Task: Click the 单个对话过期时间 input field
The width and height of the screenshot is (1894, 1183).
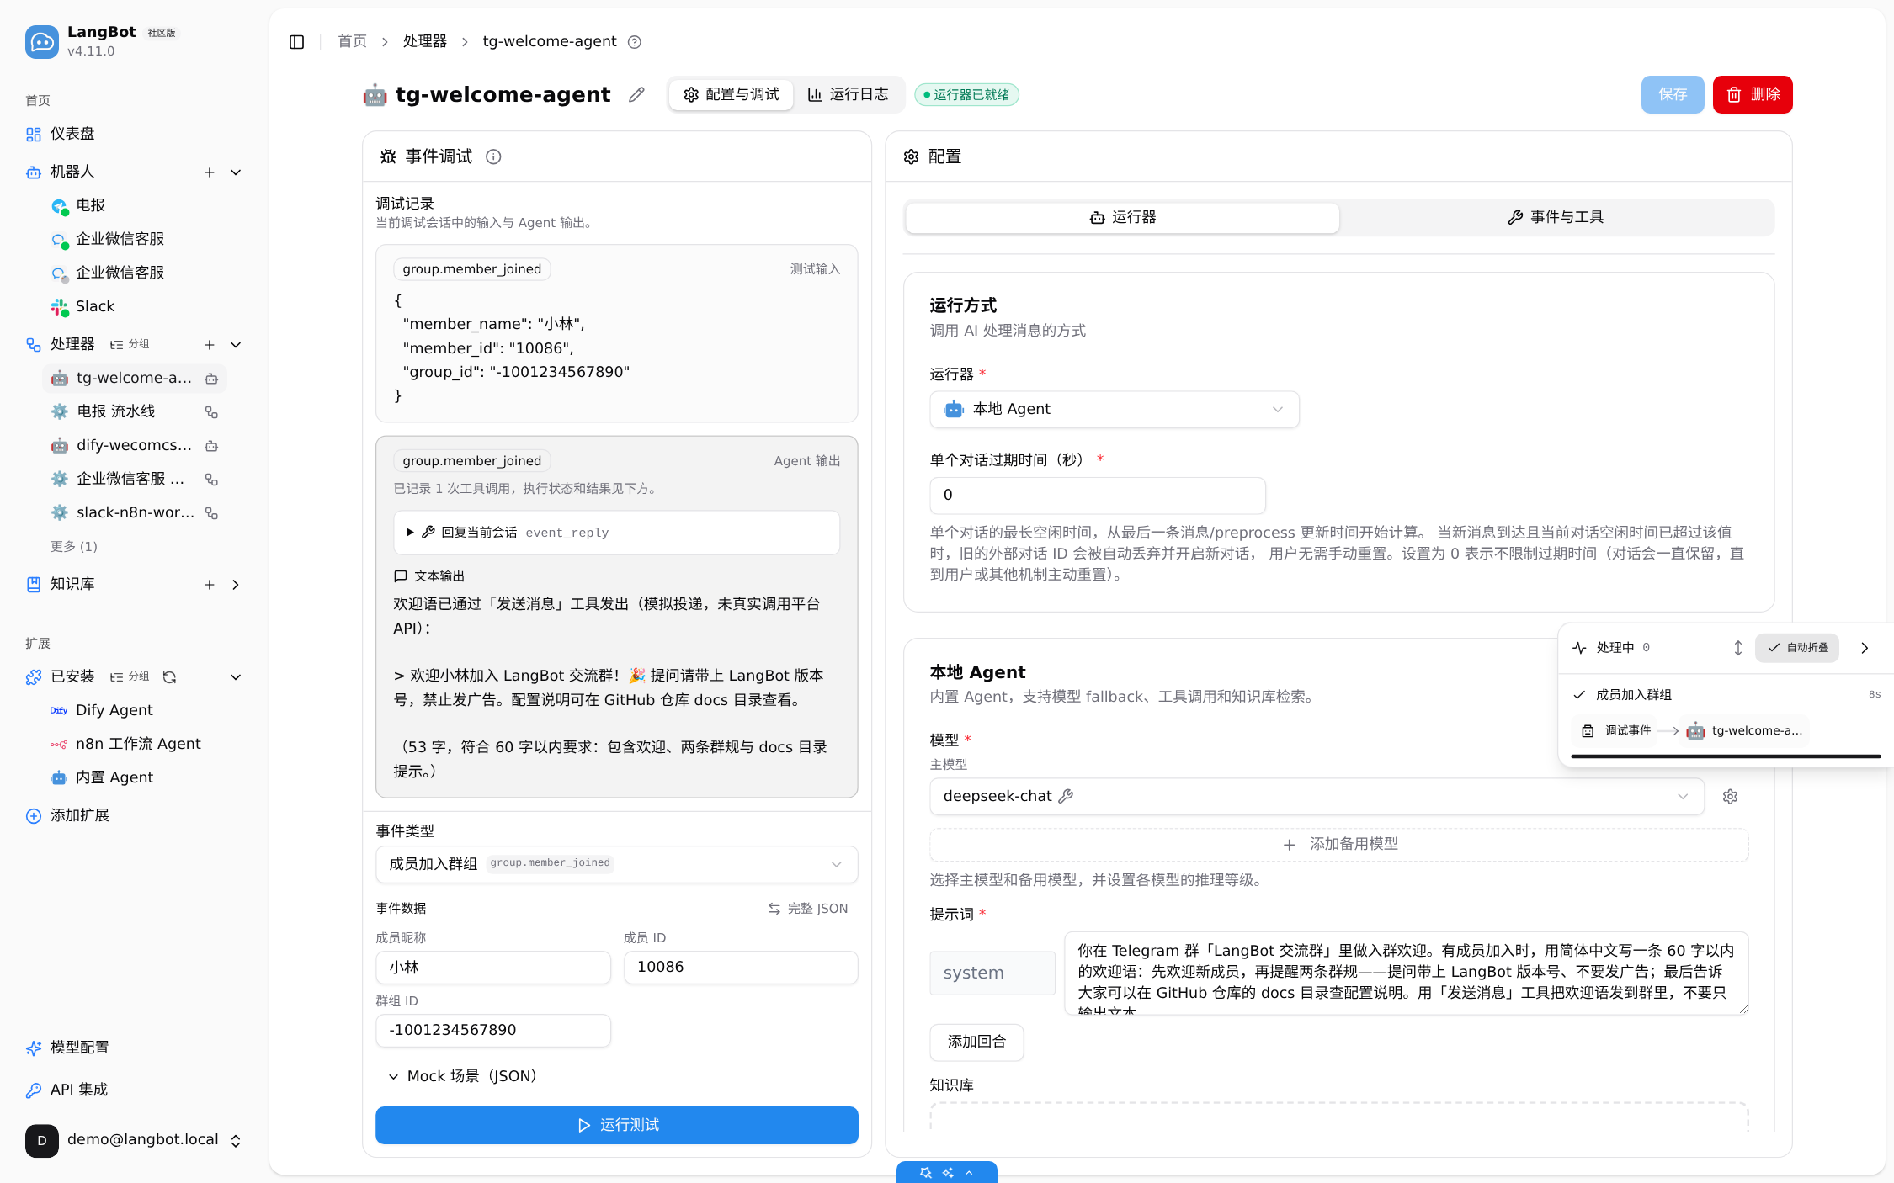Action: tap(1098, 496)
